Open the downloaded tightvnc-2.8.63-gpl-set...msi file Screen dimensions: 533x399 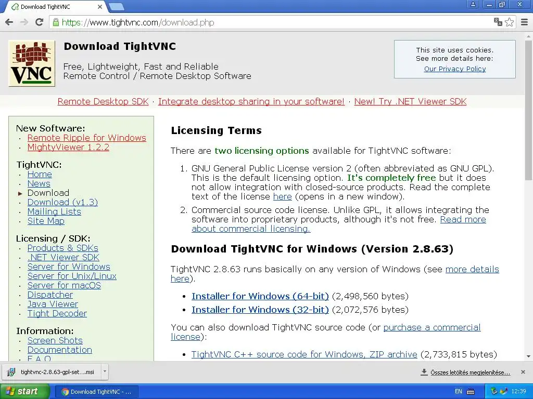pyautogui.click(x=53, y=372)
